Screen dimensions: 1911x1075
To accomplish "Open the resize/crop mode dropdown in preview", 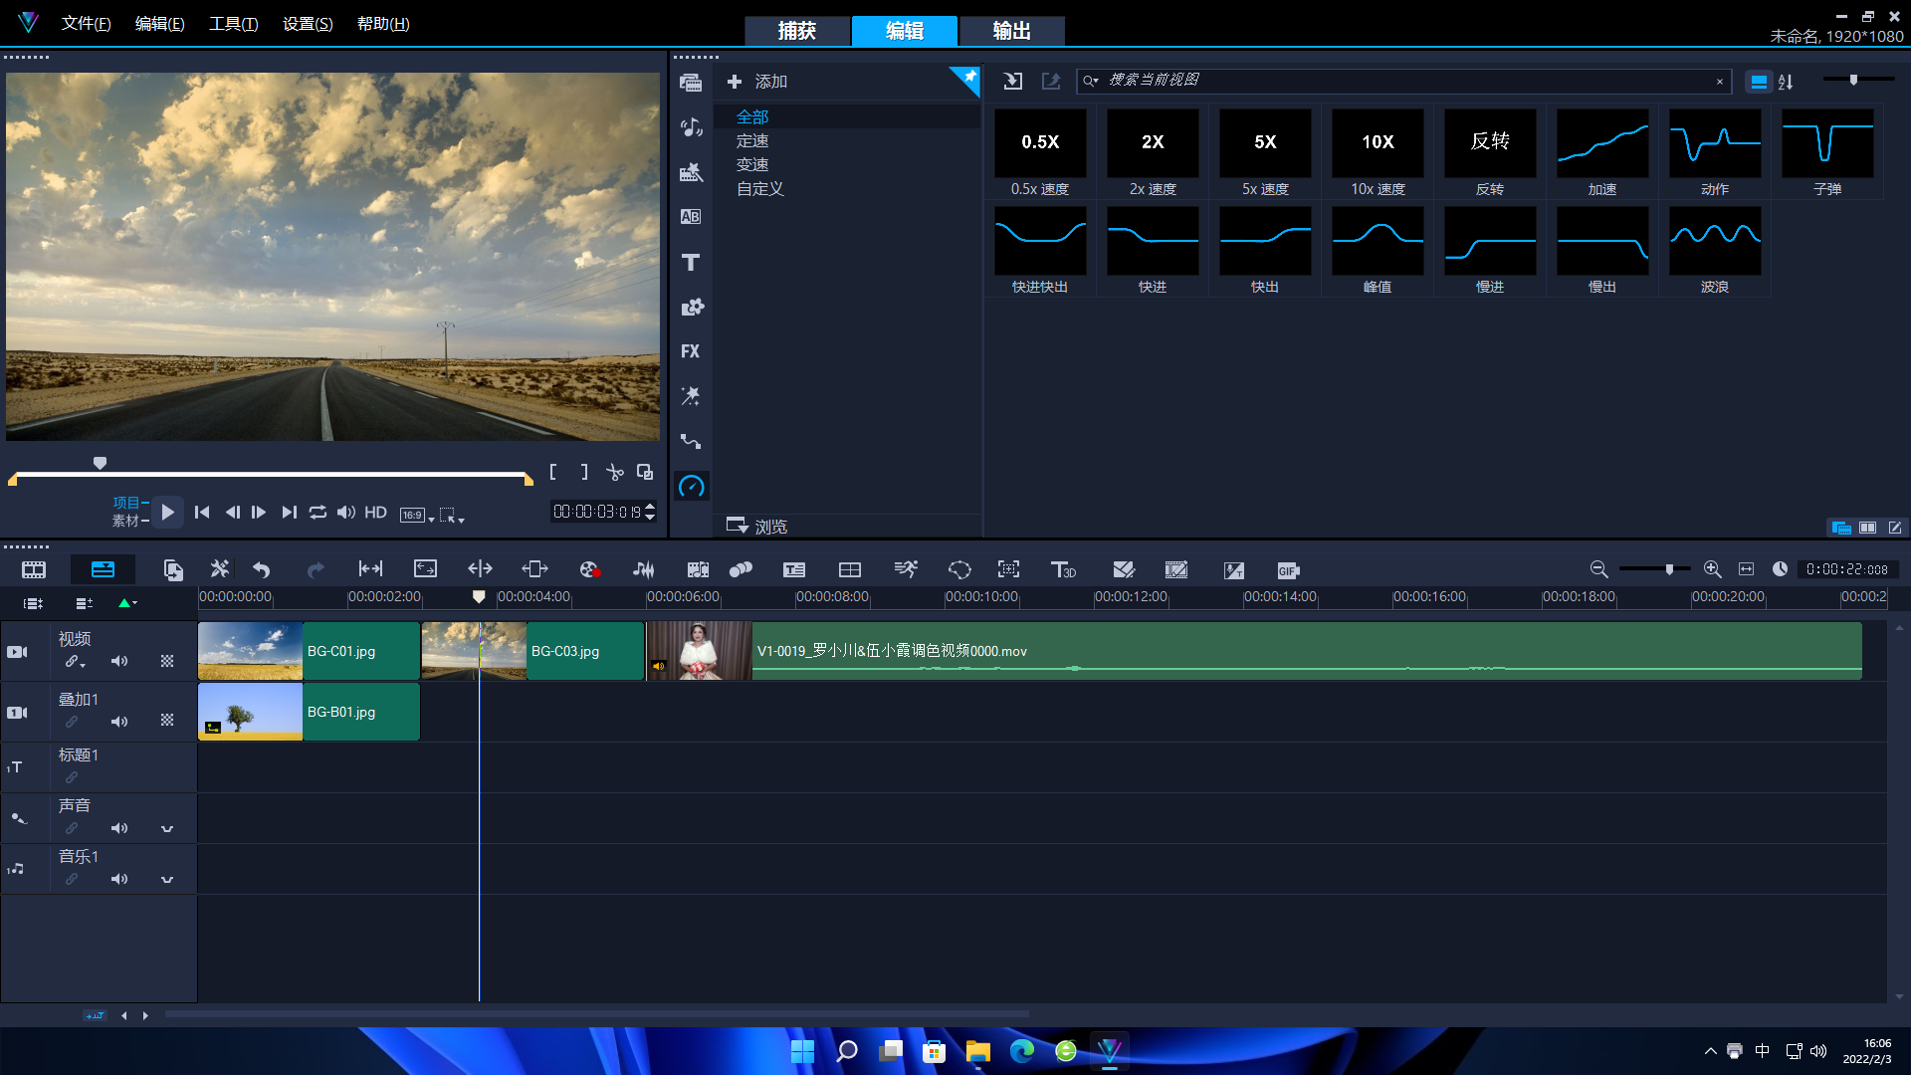I will 452,515.
